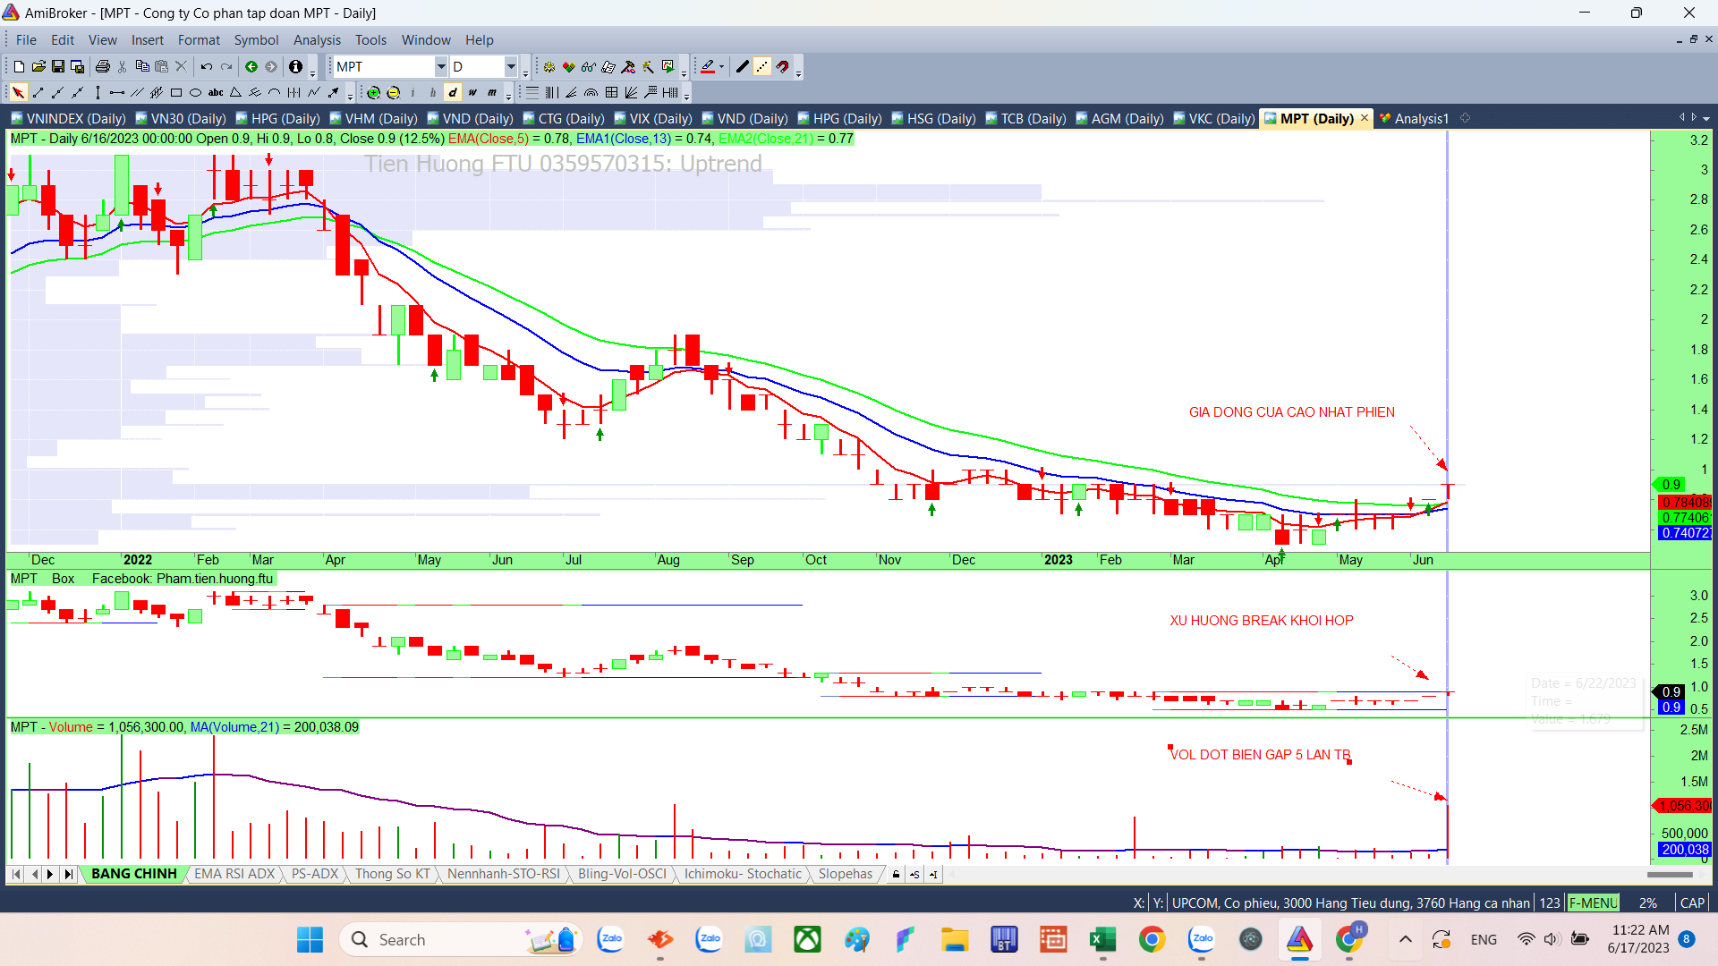The image size is (1718, 966).
Task: Click the zoom out magnifier icon
Action: pos(393,93)
